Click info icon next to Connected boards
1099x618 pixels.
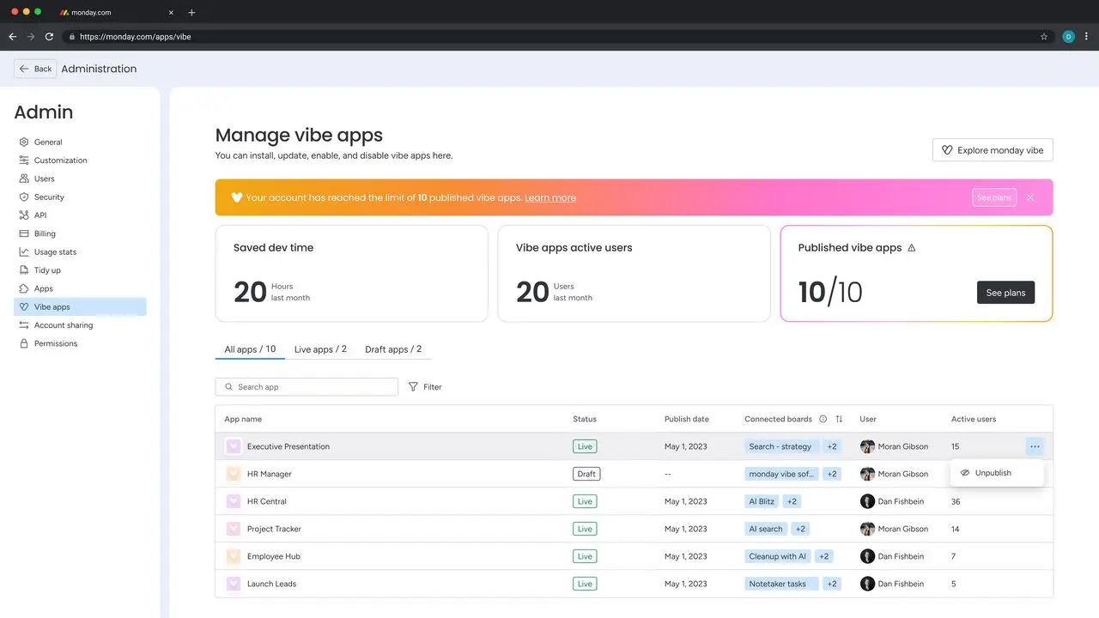click(x=823, y=419)
